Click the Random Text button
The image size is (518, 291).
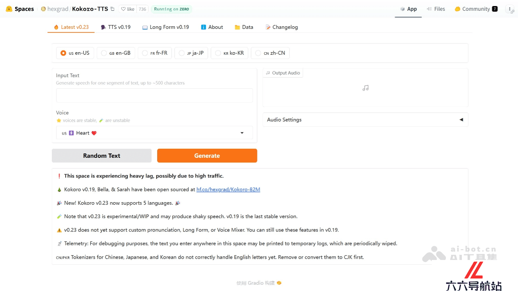pyautogui.click(x=101, y=156)
